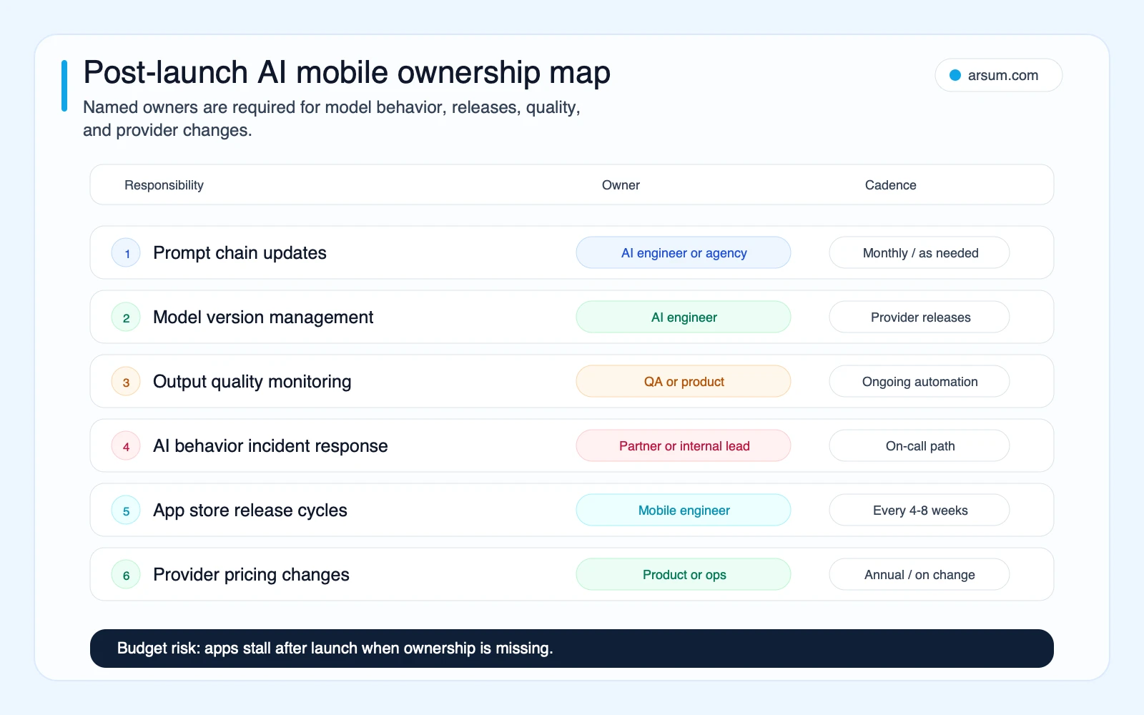This screenshot has width=1144, height=715.
Task: Click 'Model version management' row text
Action: click(263, 317)
